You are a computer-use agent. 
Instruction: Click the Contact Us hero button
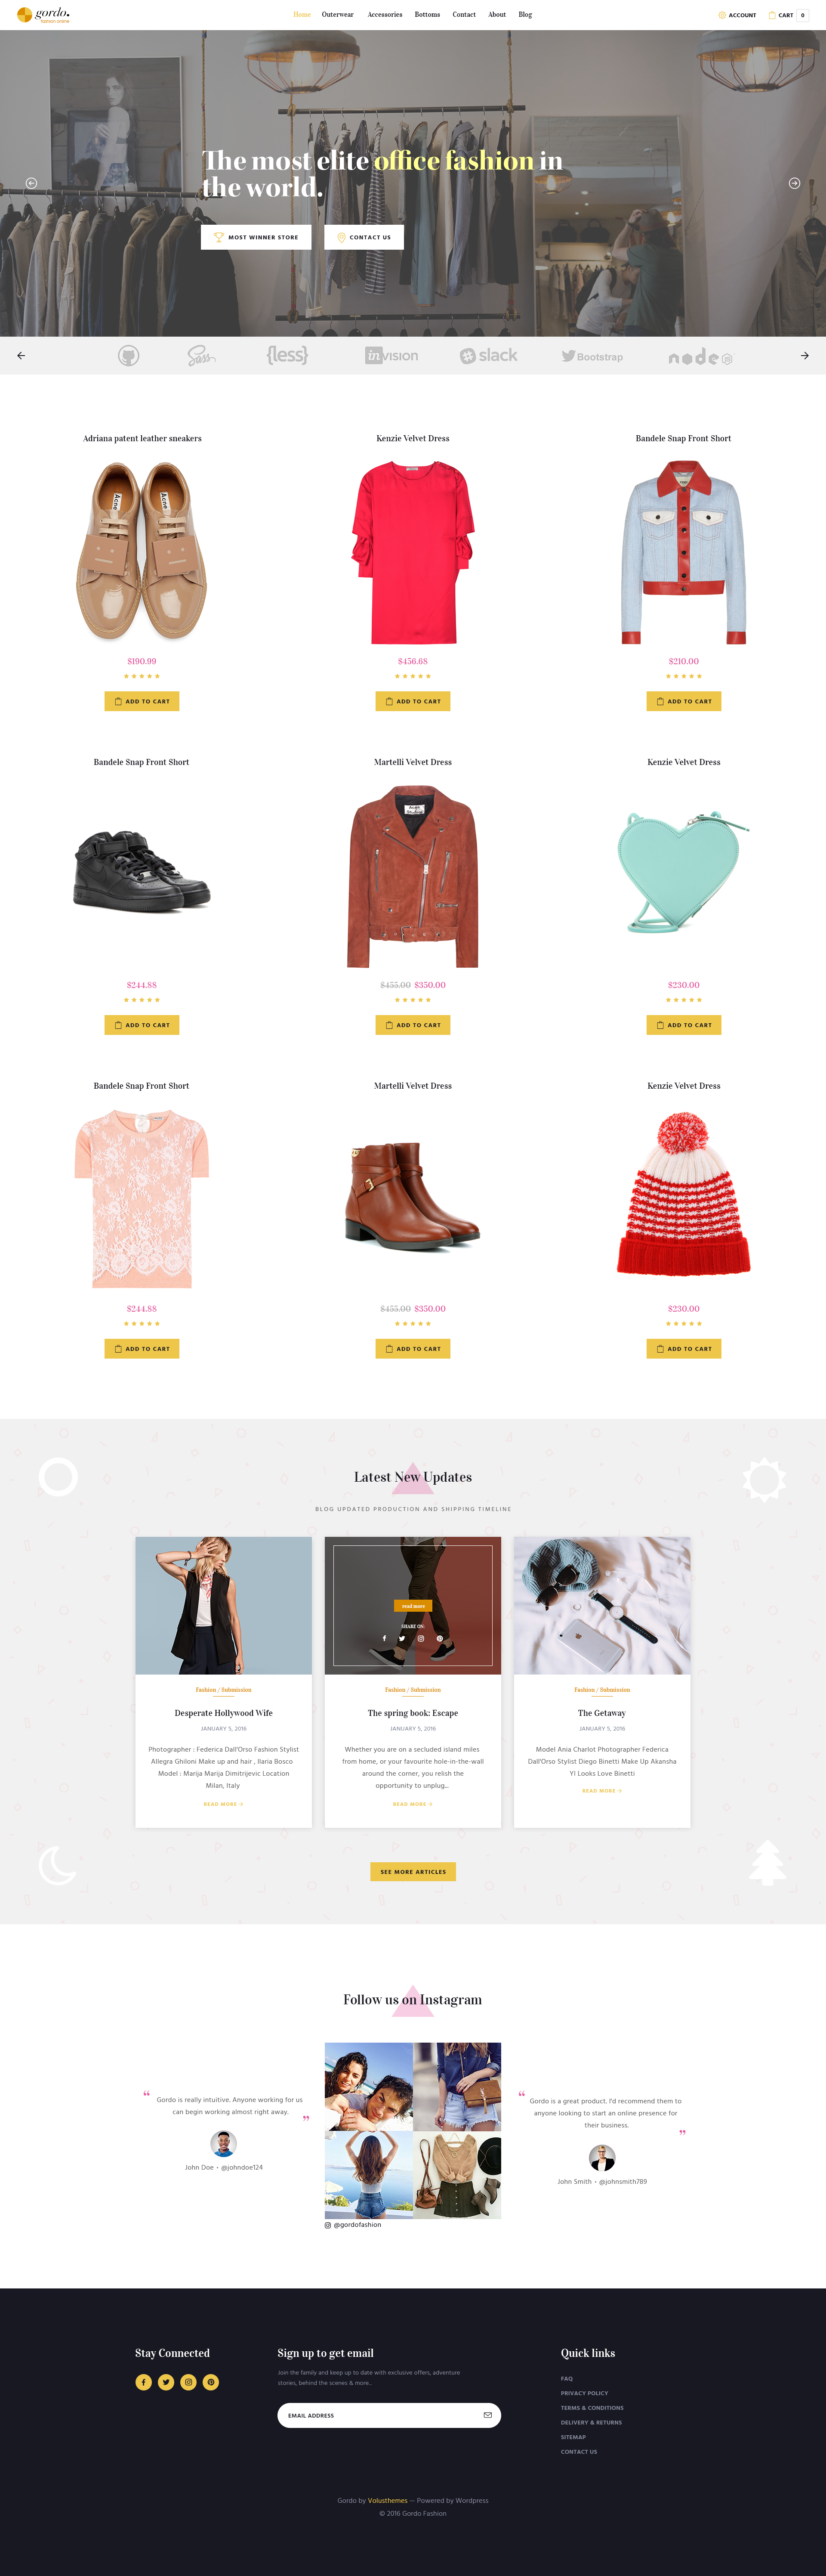pyautogui.click(x=364, y=237)
